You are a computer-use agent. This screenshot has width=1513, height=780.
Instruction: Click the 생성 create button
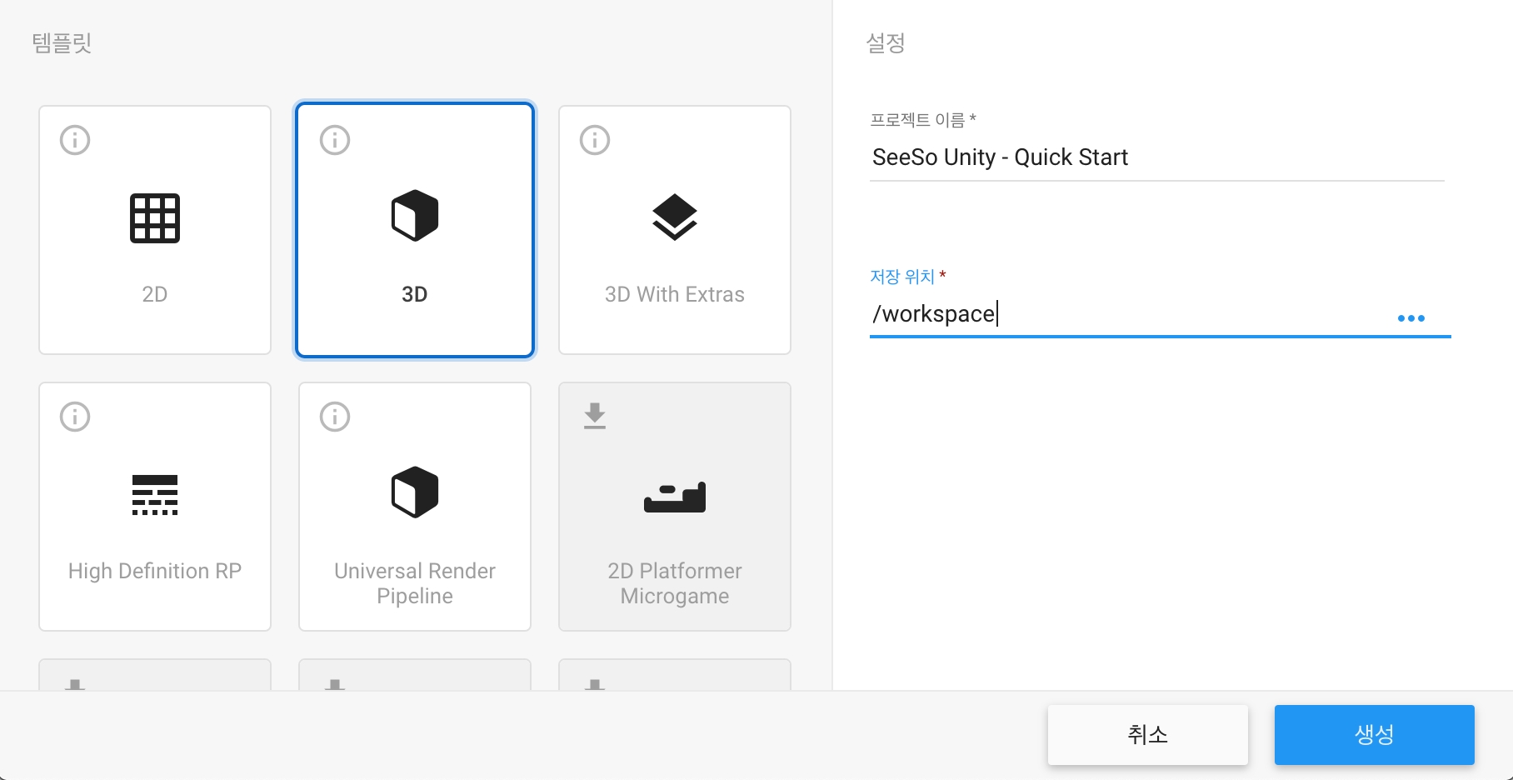tap(1375, 735)
